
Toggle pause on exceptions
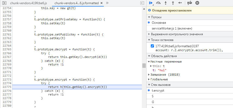pyautogui.click(x=197, y=3)
